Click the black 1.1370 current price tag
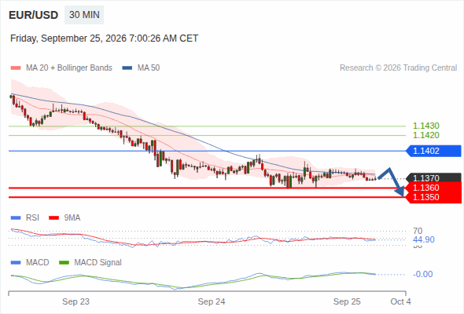This screenshot has width=464, height=314. tap(434, 178)
